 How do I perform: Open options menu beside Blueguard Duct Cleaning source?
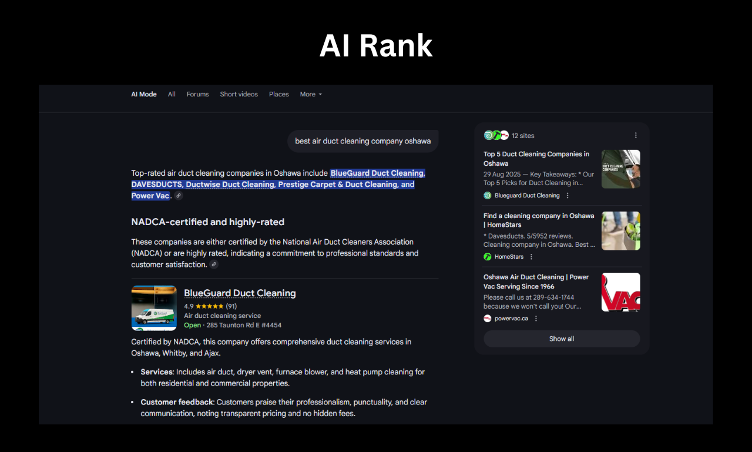point(568,196)
